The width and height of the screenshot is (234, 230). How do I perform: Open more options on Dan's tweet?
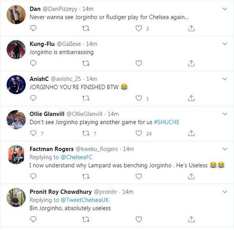(225, 8)
